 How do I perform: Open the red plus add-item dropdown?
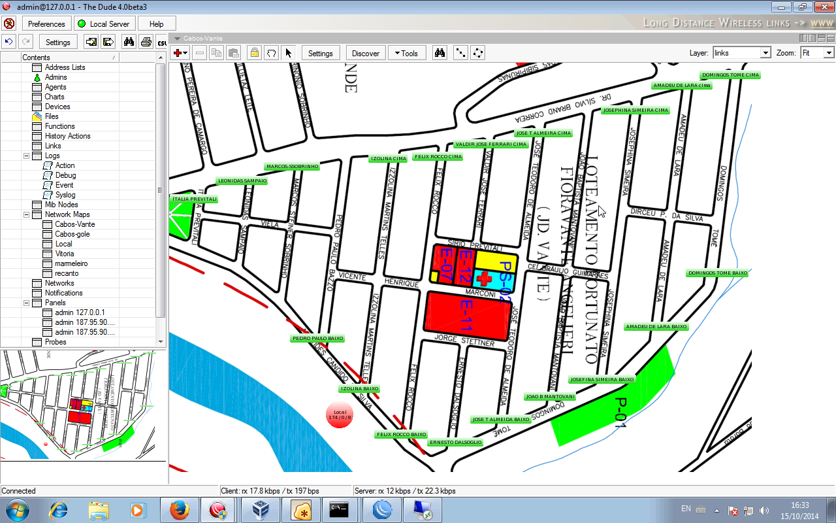(x=180, y=53)
